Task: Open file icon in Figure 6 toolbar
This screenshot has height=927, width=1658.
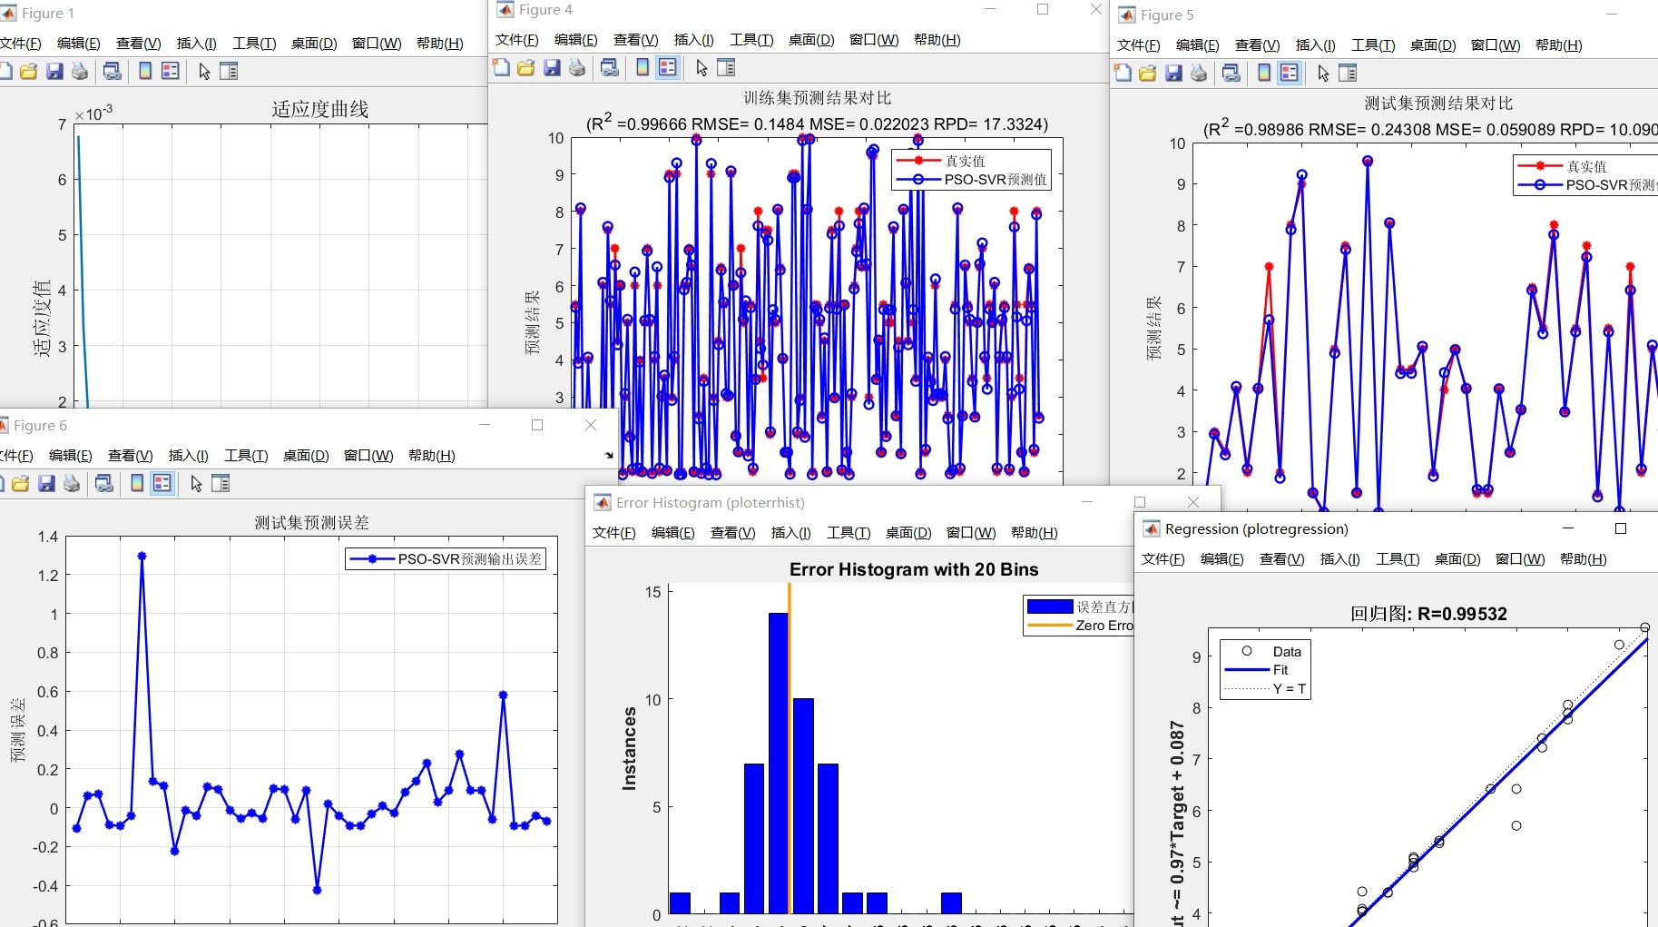Action: pos(20,483)
